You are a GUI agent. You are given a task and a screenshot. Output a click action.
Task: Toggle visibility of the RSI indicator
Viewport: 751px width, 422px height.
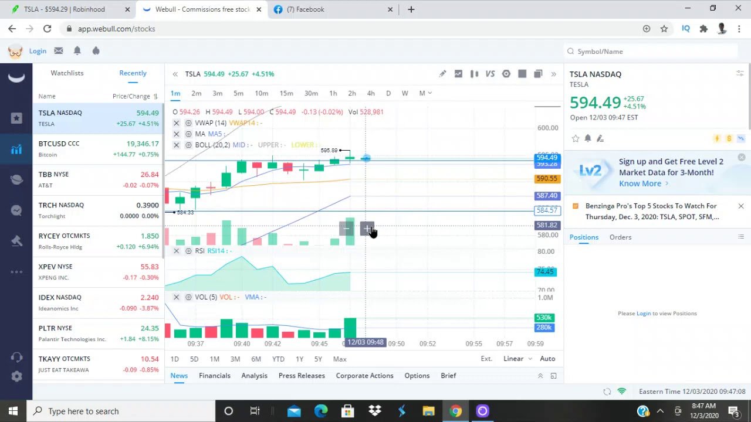tap(188, 251)
